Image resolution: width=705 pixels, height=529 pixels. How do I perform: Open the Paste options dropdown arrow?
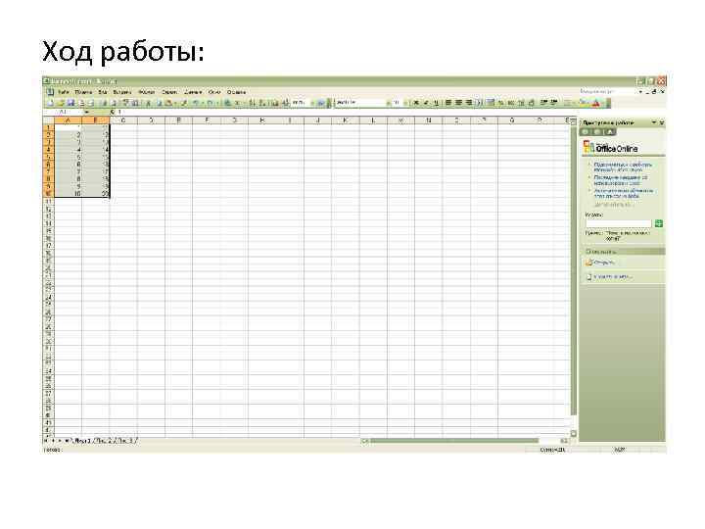176,103
